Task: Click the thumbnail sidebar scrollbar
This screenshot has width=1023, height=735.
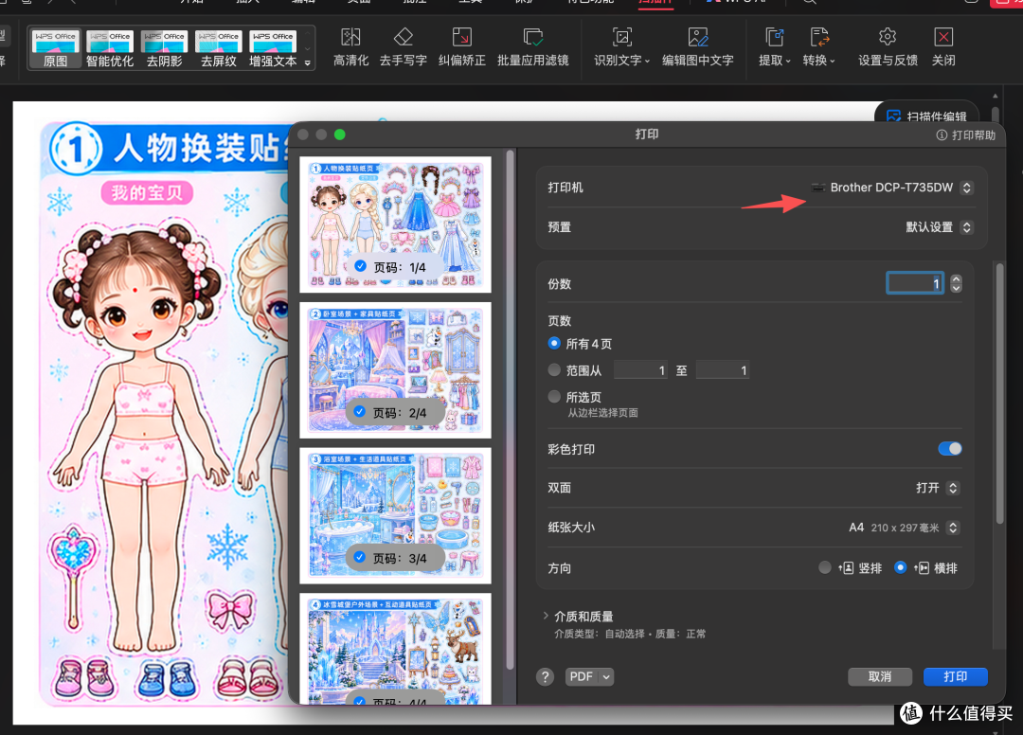Action: pos(511,409)
